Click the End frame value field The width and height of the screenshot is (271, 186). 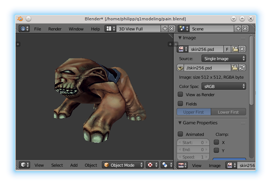193,150
